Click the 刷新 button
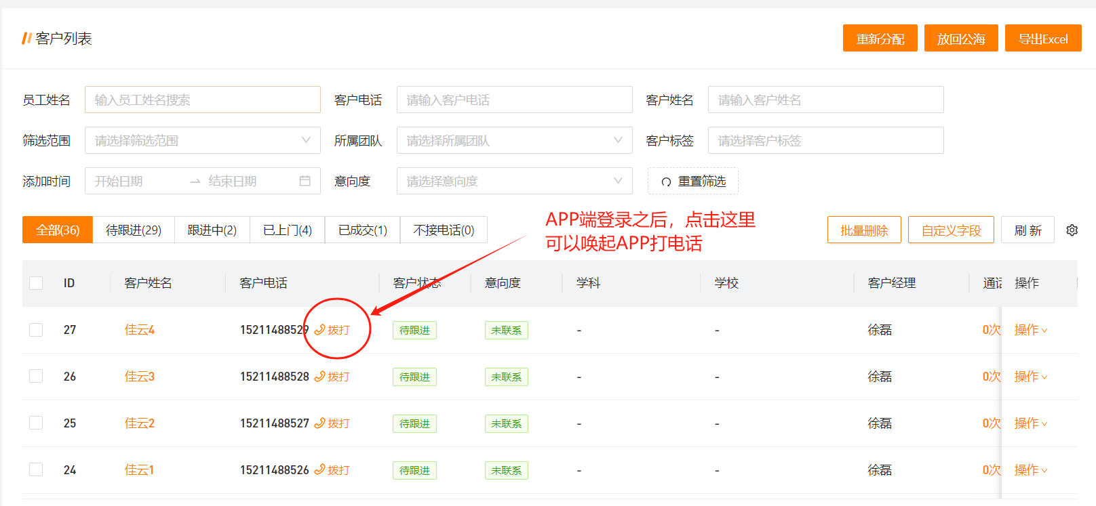 pyautogui.click(x=1027, y=230)
